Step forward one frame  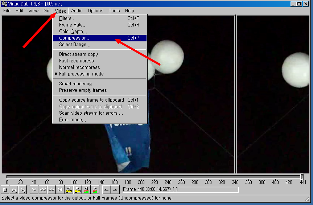(x=51, y=190)
